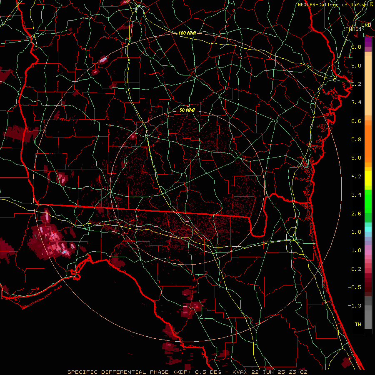Click the 1.0 scale value
This screenshot has height=375, width=375.
pos(356,250)
